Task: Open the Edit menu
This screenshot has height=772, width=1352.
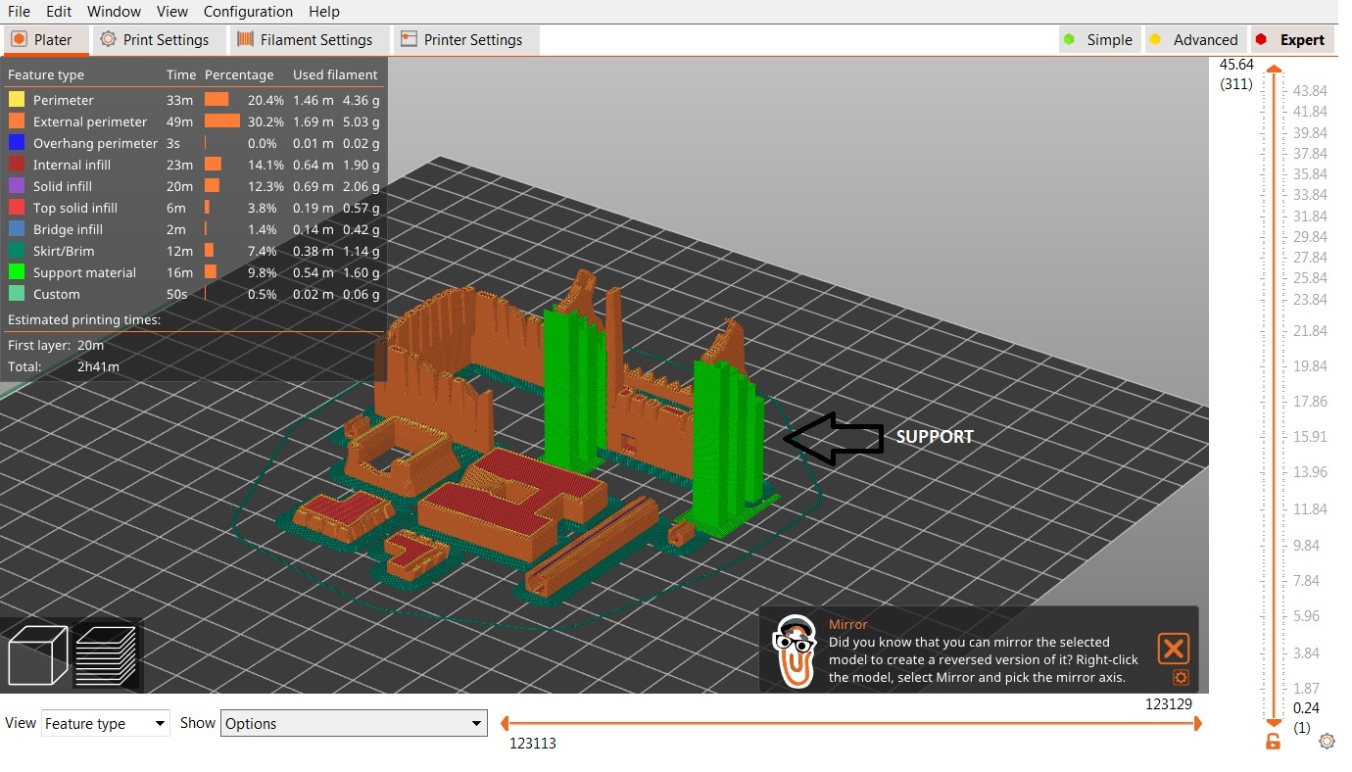Action: click(x=59, y=12)
